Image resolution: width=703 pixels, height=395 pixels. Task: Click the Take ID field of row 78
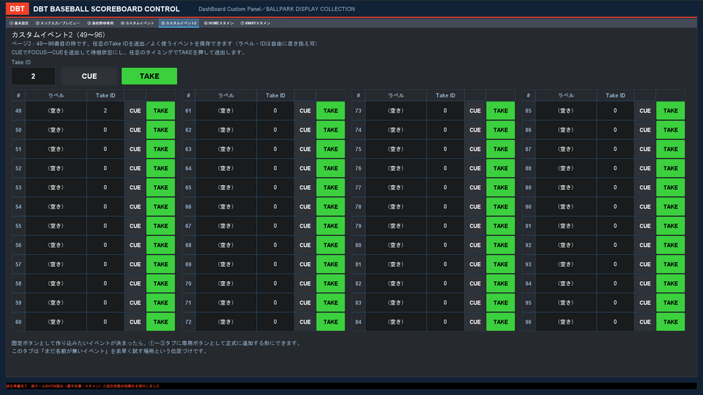pyautogui.click(x=445, y=207)
